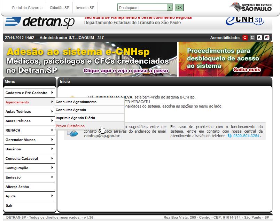This screenshot has width=280, height=221.
Task: Click the ecnhsp@sp.gov.br email address
Action: (x=102, y=136)
